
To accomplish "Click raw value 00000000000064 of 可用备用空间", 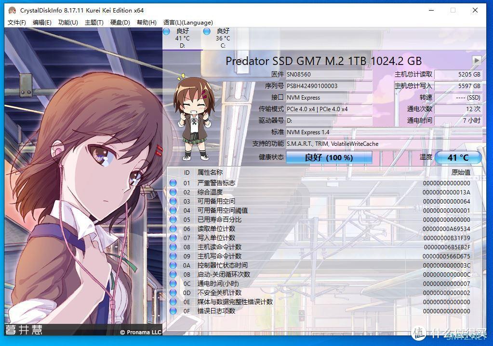I will pos(446,201).
